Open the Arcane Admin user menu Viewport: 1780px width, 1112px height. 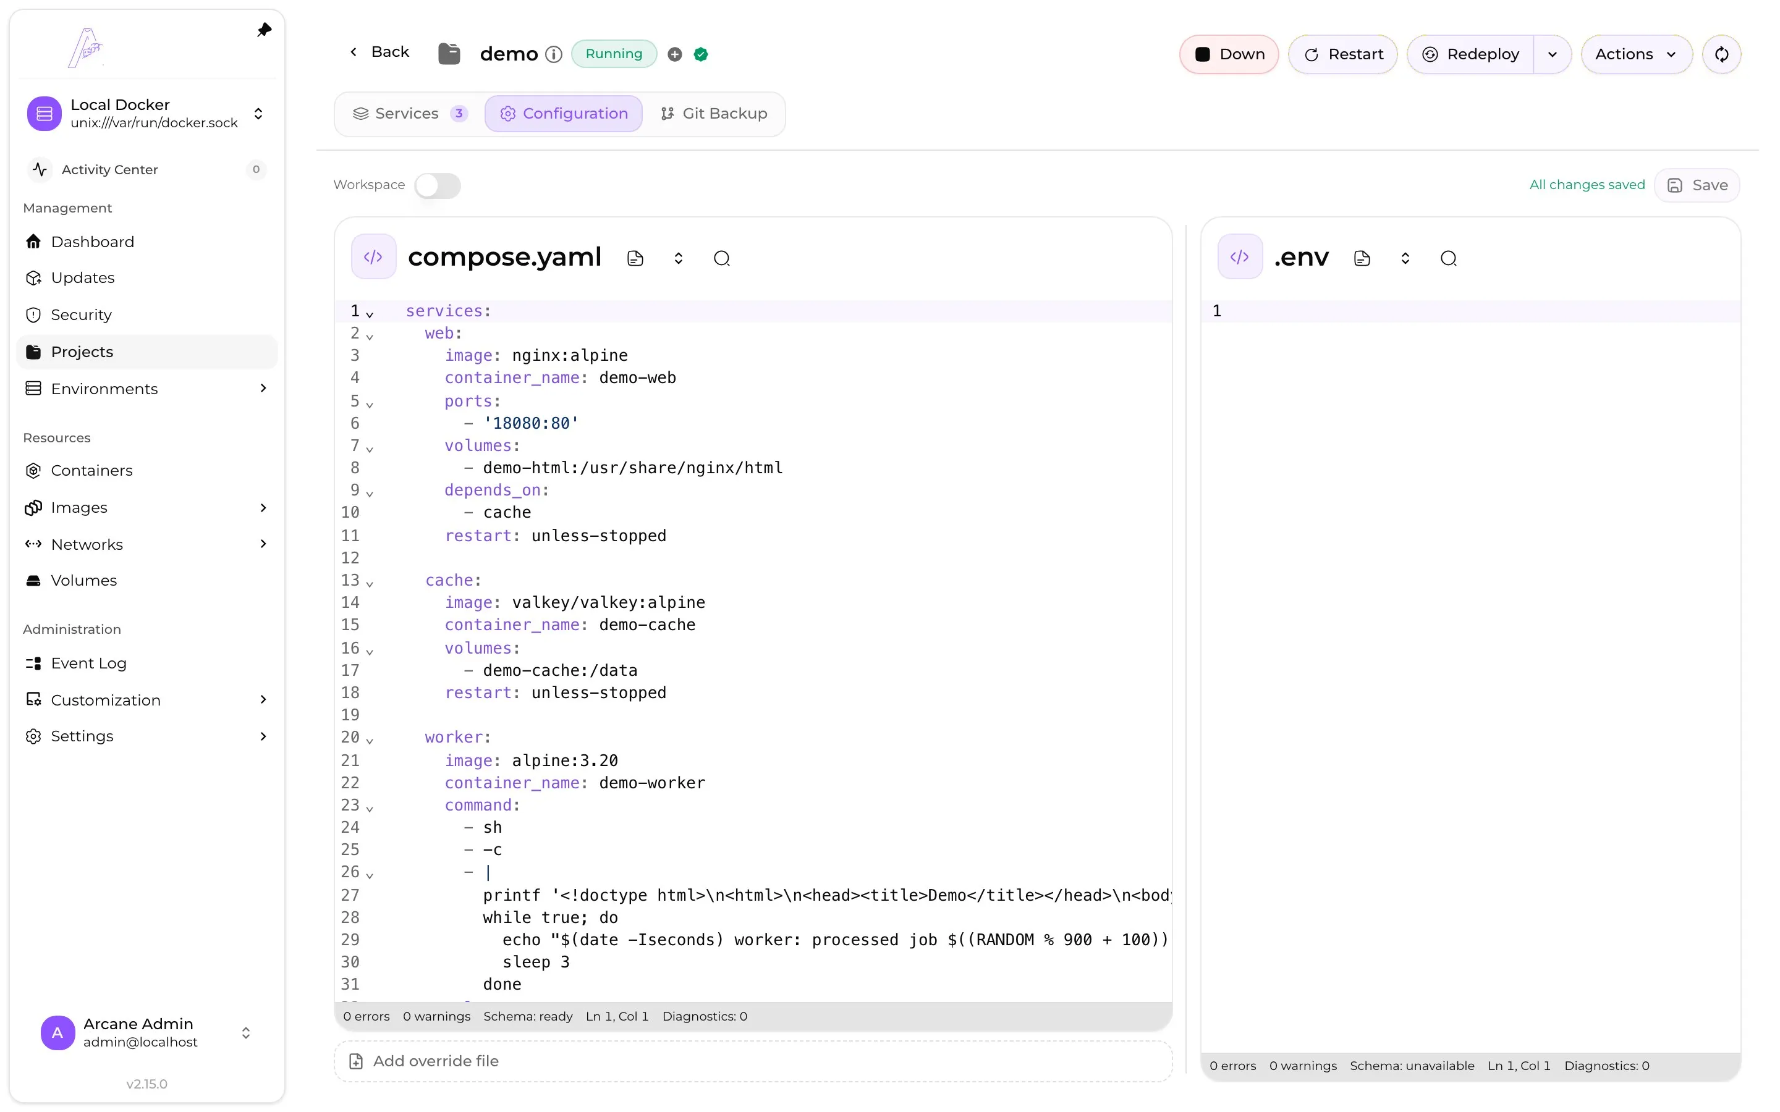pos(146,1032)
